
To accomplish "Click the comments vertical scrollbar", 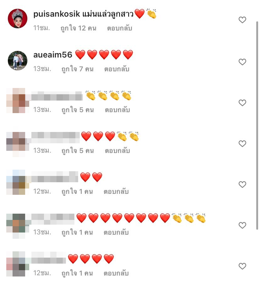I will (x=257, y=125).
